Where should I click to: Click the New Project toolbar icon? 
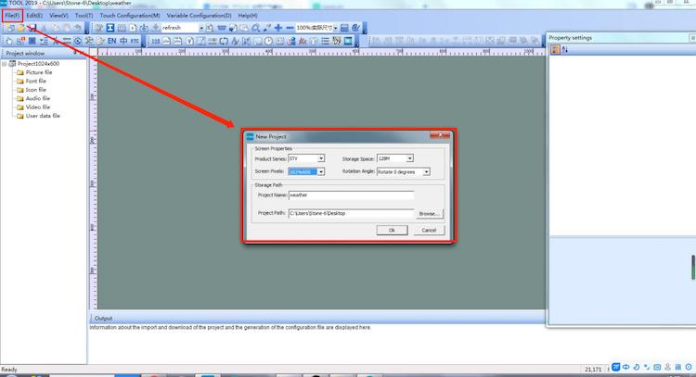9,29
